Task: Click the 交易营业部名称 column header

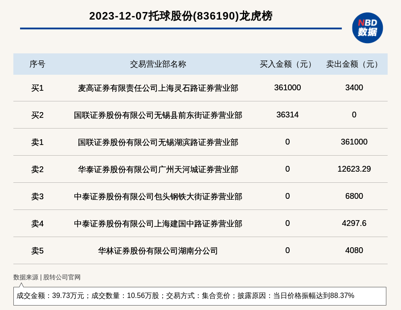Action: click(x=158, y=64)
